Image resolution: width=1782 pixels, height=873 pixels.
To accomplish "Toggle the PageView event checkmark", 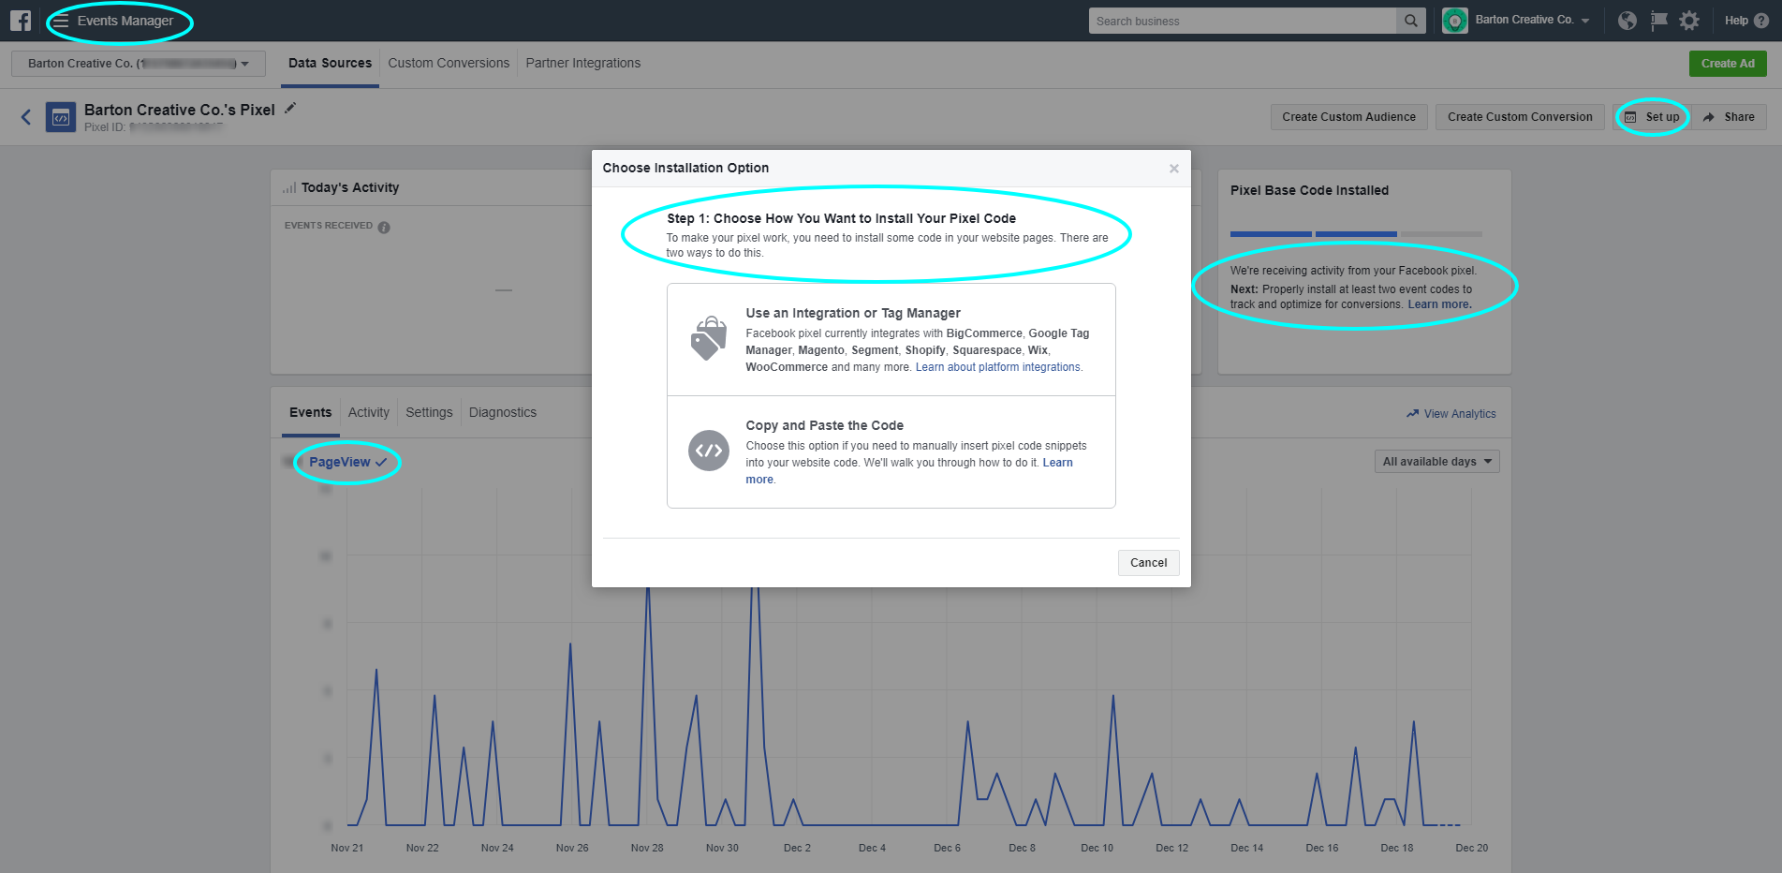I will [381, 462].
